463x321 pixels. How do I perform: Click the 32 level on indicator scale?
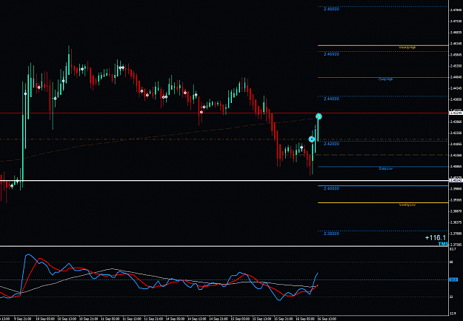pyautogui.click(x=451, y=297)
